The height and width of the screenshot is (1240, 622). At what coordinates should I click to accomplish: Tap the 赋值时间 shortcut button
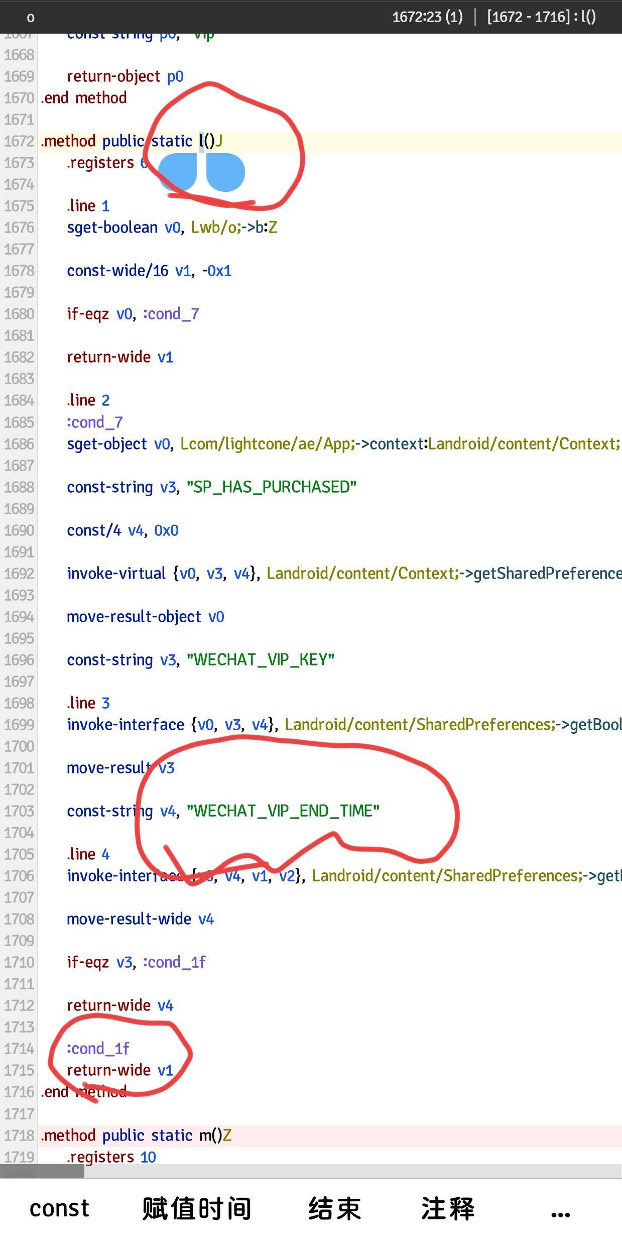click(197, 1208)
